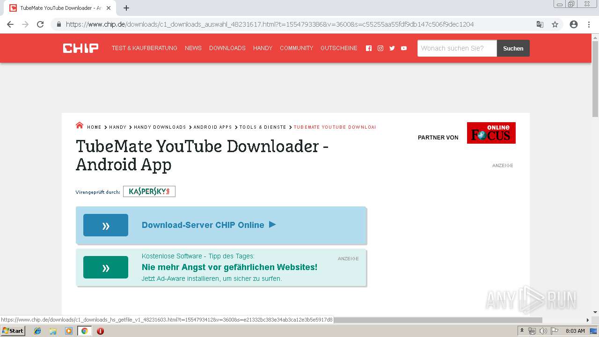Click the browser address bar URL

point(270,24)
